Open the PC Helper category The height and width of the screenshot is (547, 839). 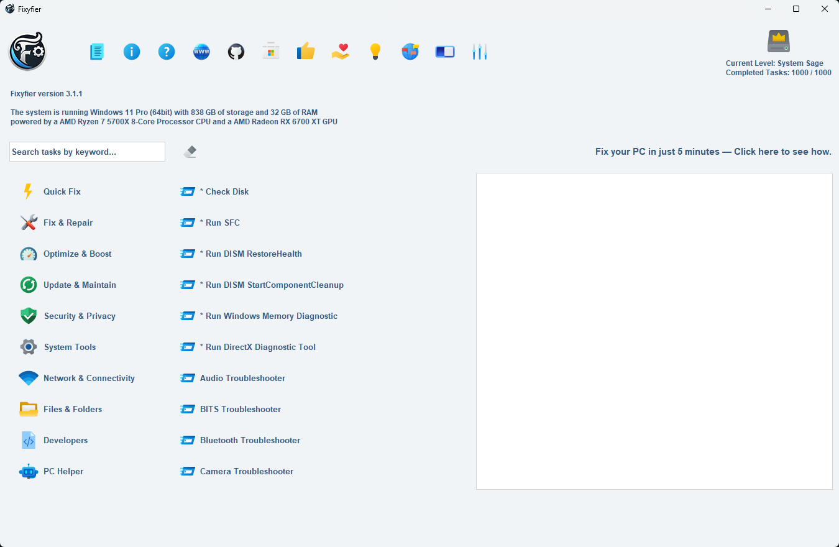[52, 471]
